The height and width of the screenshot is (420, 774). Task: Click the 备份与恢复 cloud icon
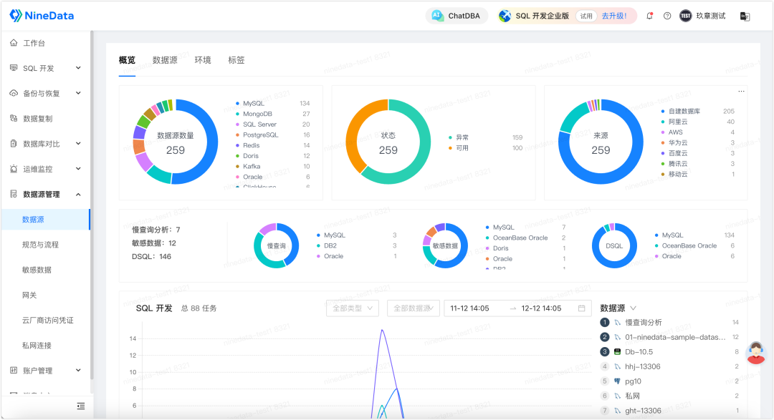tap(14, 93)
